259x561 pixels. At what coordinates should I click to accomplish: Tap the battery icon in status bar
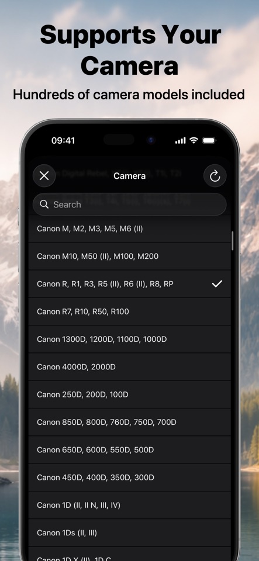[x=209, y=140]
